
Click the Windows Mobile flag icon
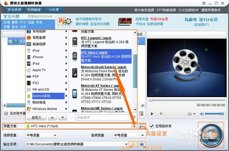pos(29,109)
